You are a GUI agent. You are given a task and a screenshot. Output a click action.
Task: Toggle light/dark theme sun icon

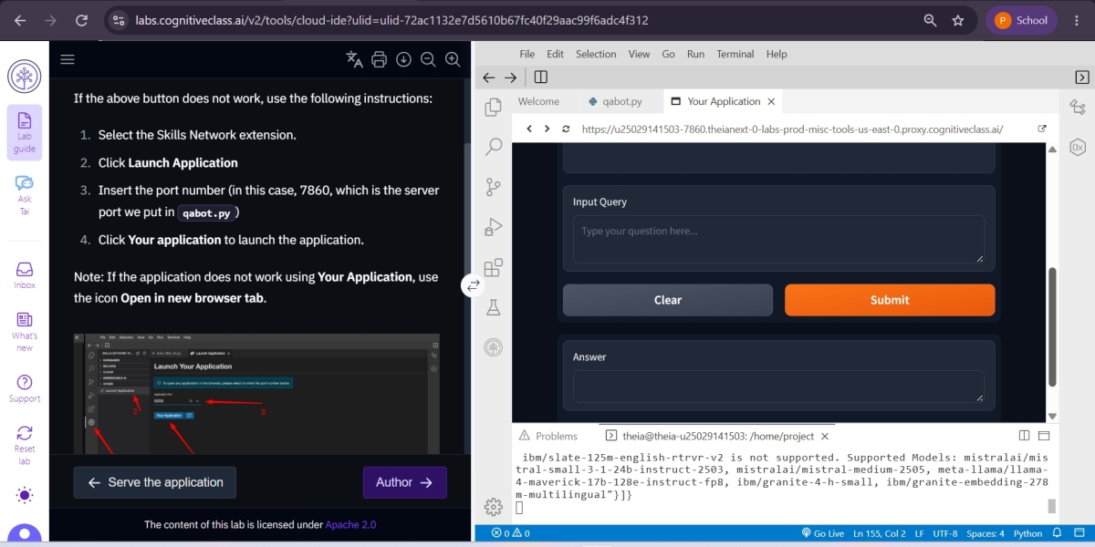pos(25,495)
